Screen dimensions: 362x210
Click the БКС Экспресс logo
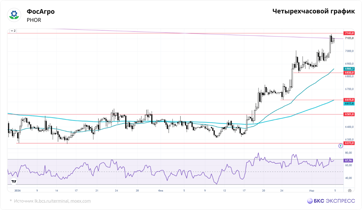[x=331, y=201]
